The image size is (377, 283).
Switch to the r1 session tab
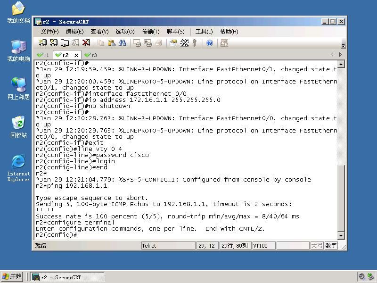[x=43, y=55]
